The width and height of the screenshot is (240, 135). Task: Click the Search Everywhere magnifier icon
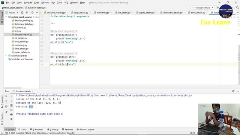click(237, 7)
